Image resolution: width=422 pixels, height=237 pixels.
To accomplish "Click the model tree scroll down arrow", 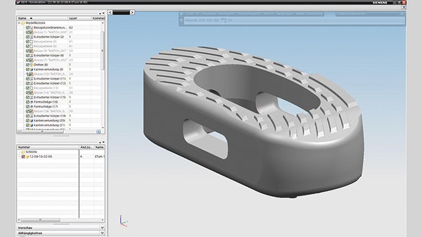I will pos(103,128).
